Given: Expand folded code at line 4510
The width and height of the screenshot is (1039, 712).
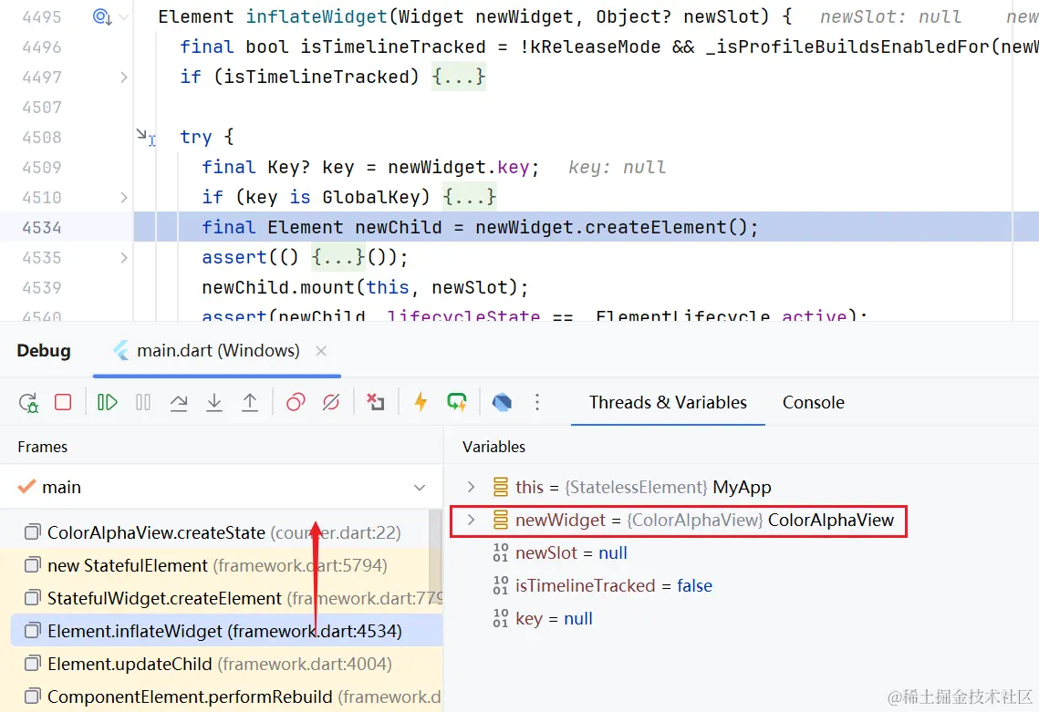Looking at the screenshot, I should tap(124, 198).
